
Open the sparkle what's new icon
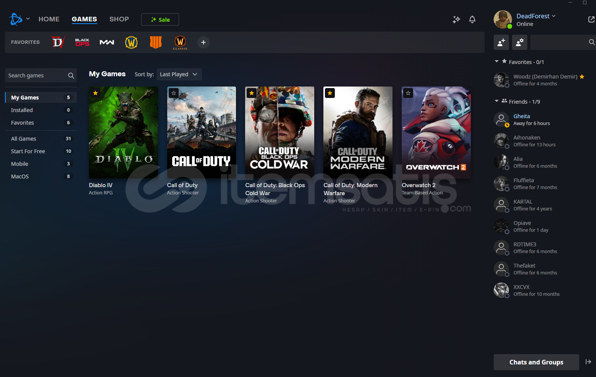pyautogui.click(x=456, y=19)
